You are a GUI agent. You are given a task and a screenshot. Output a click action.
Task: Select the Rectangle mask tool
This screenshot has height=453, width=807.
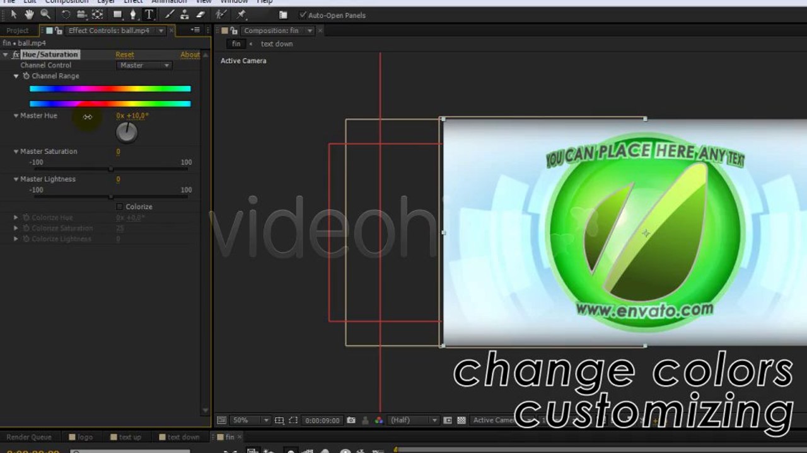[x=117, y=14]
